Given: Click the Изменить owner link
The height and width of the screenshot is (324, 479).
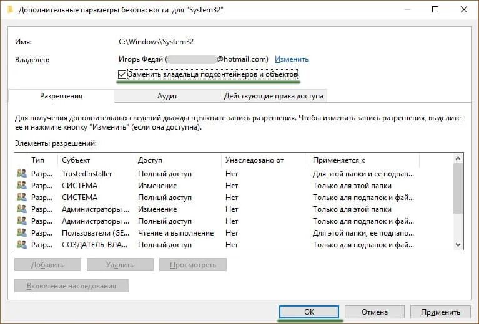Looking at the screenshot, I should 292,59.
